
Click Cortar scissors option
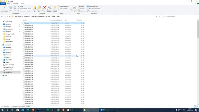coord(20,6)
